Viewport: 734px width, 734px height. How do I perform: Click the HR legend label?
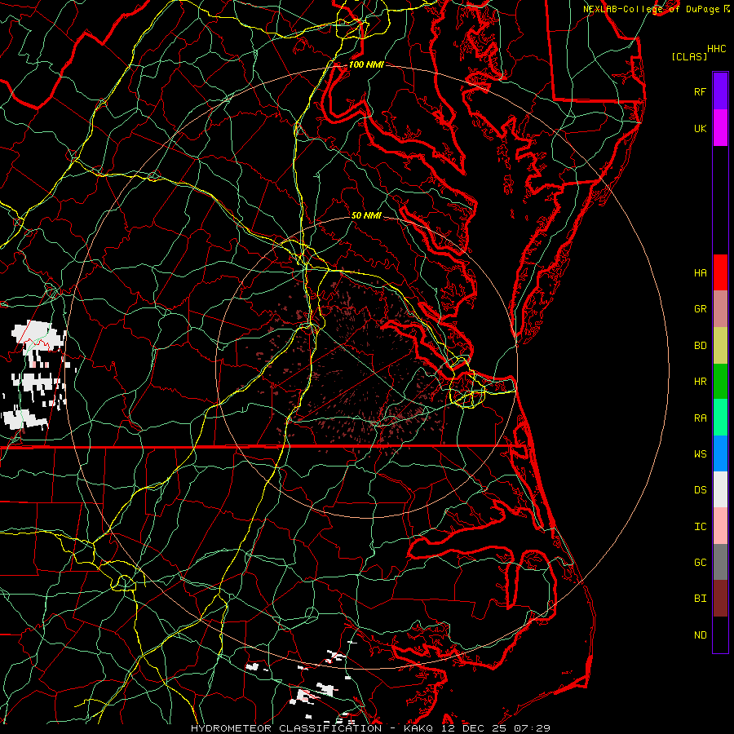[700, 382]
